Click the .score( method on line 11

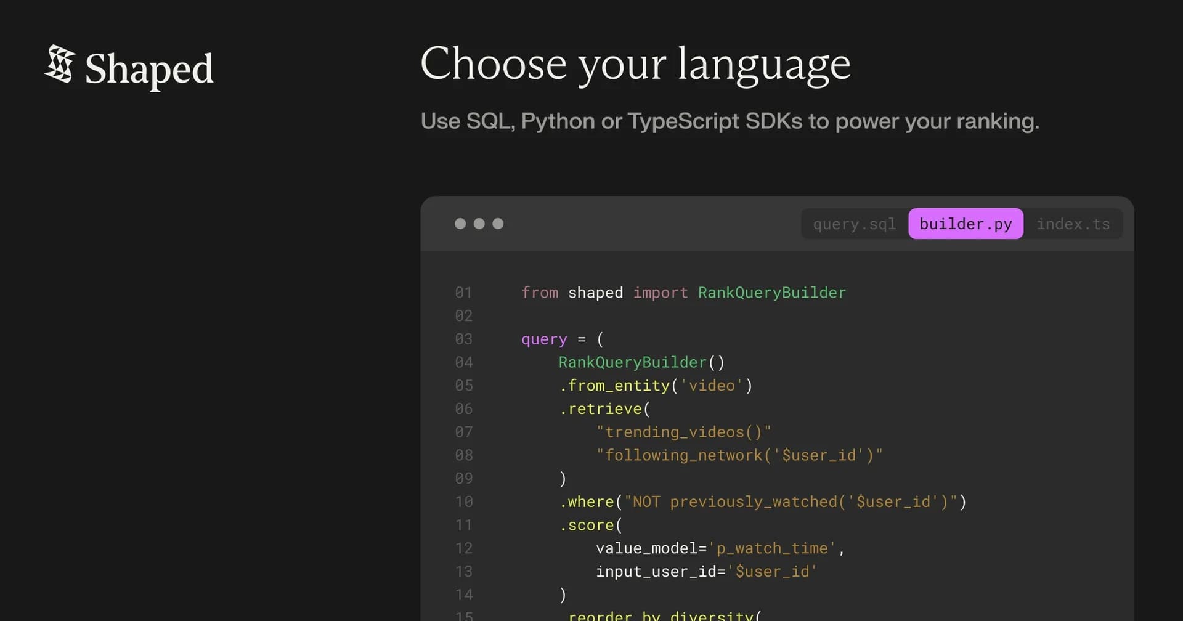[x=590, y=525]
